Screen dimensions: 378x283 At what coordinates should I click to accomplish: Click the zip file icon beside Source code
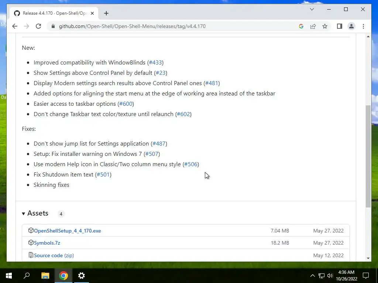tap(31, 255)
